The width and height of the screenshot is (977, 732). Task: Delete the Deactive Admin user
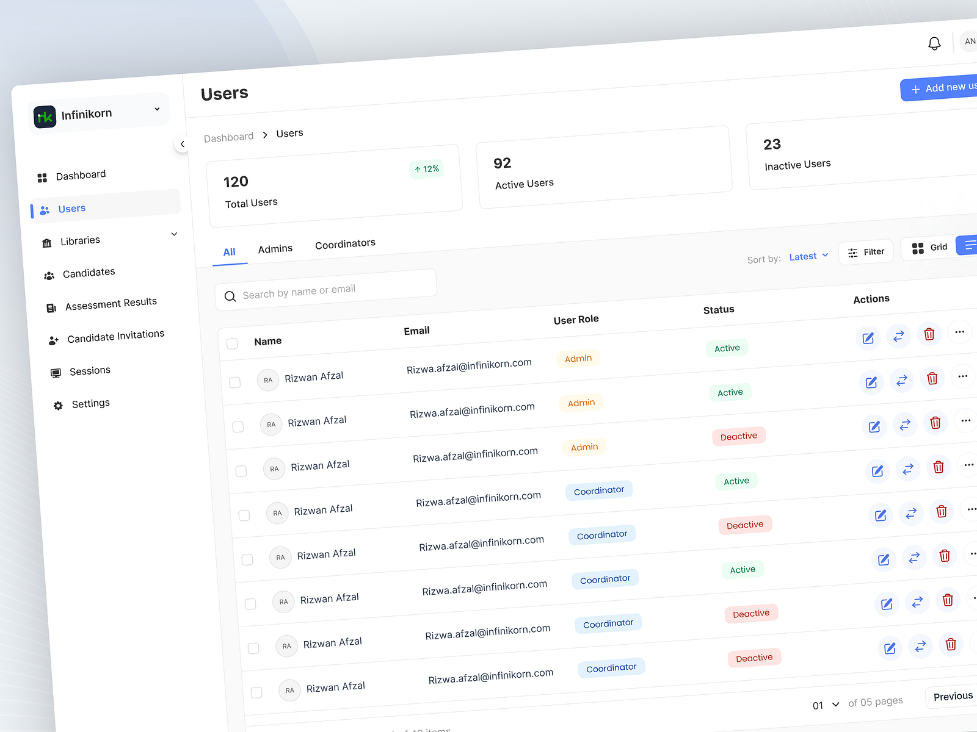point(935,422)
